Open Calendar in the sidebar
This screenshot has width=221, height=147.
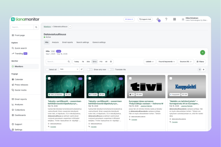tap(17, 79)
